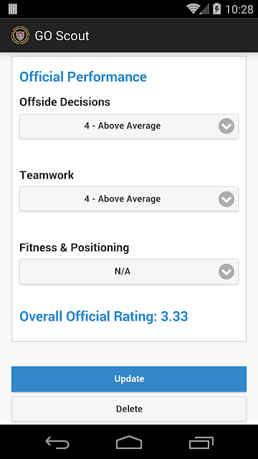Open the Offside Decisions rating dropdown
Screen dimensions: 258x459
129,126
